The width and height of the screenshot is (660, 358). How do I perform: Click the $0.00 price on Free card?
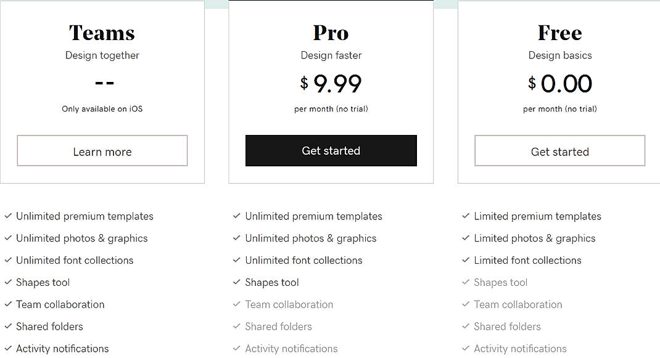click(559, 83)
